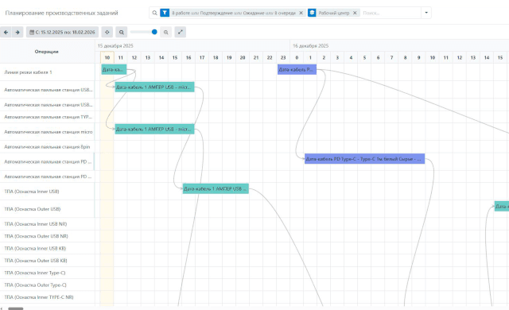Screen dimensions: 509x310
Task: Open 'Дата-кабель PD Type-C - Type-C 1м белый' pill
Action: [364, 159]
